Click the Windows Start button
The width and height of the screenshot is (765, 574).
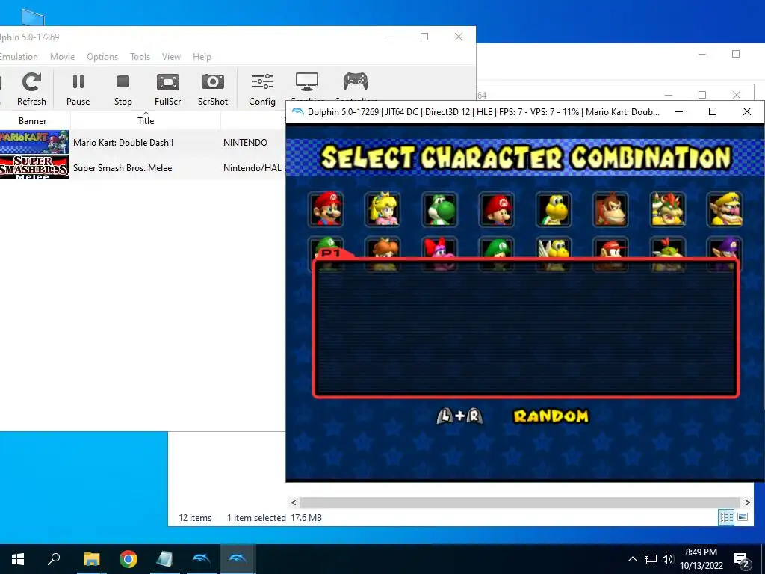pos(18,559)
